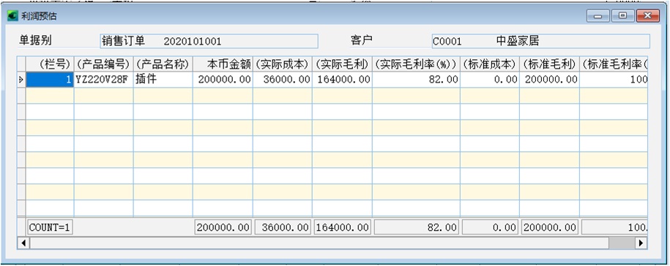Maximize the 利润预估 window
Image resolution: width=670 pixels, height=266 pixels.
622,16
